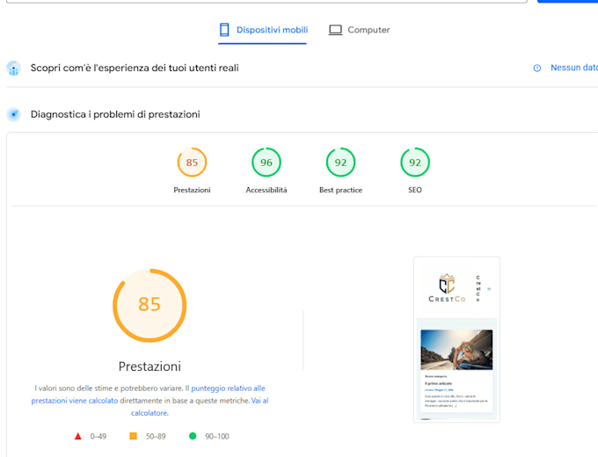Click the 90–100 range text
Screen dimensions: 598x457
(x=217, y=437)
